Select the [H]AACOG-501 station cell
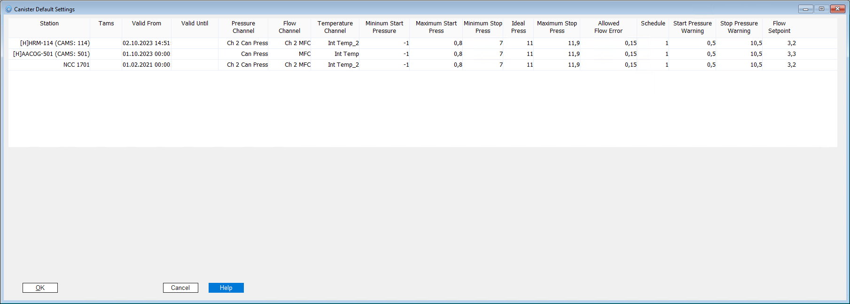Image resolution: width=850 pixels, height=304 pixels. pyautogui.click(x=51, y=54)
